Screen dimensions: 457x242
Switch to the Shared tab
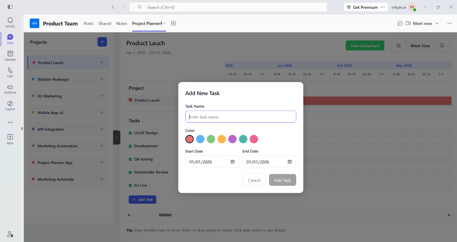105,23
